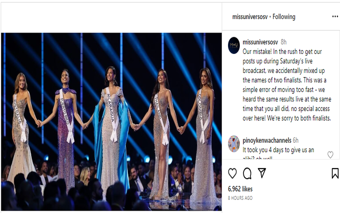Click the caption text starting Our mistake
340x213 pixels.
pos(287,85)
